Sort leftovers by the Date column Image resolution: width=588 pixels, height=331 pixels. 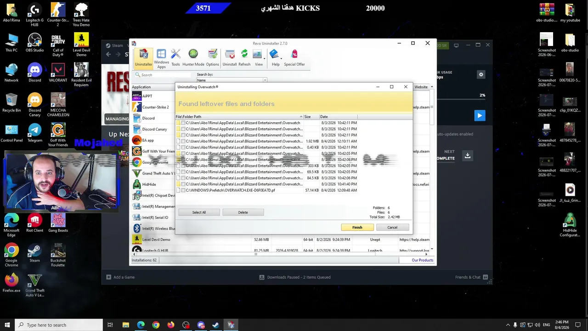pyautogui.click(x=338, y=117)
